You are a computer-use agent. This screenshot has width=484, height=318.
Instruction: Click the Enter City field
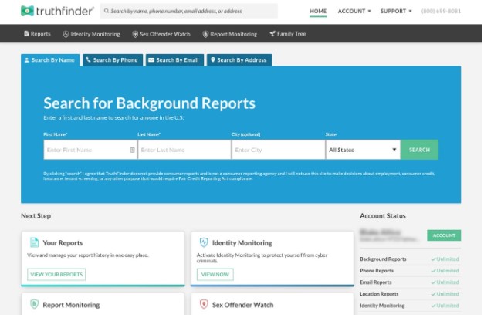pos(278,150)
